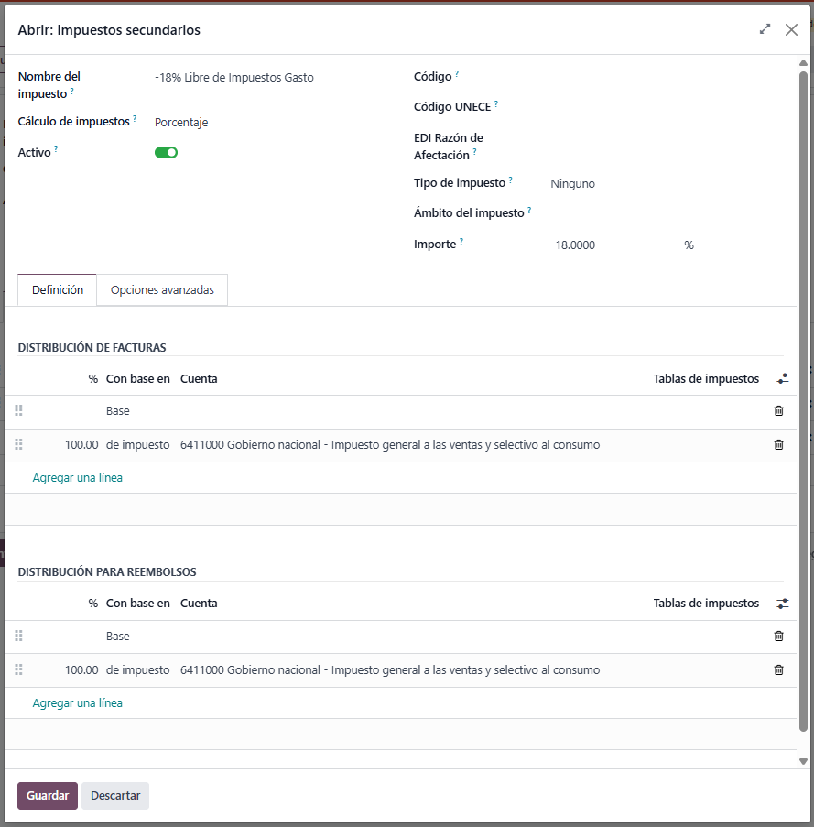
Task: Delete the Base line in invoice distribution
Action: 778,411
